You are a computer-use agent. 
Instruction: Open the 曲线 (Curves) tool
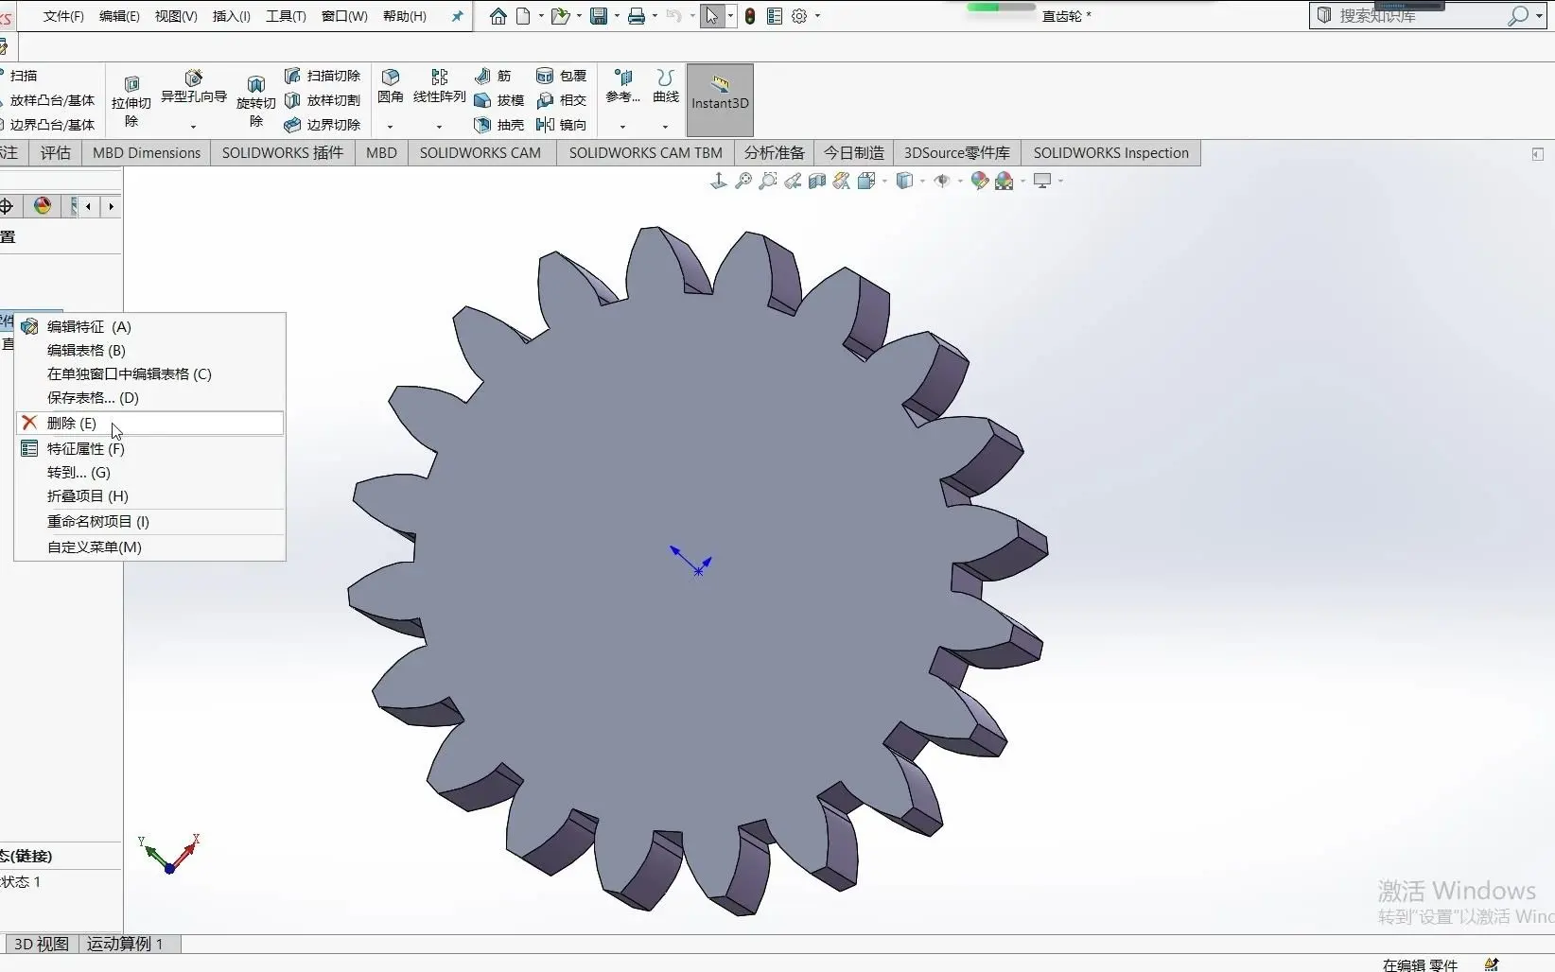tap(666, 86)
